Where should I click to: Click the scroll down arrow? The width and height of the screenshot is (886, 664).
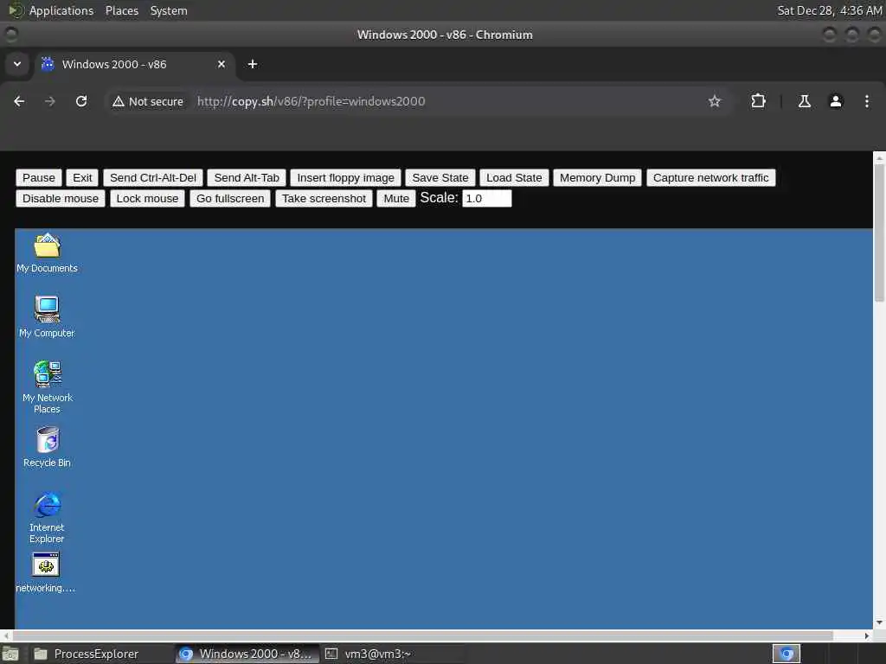879,622
